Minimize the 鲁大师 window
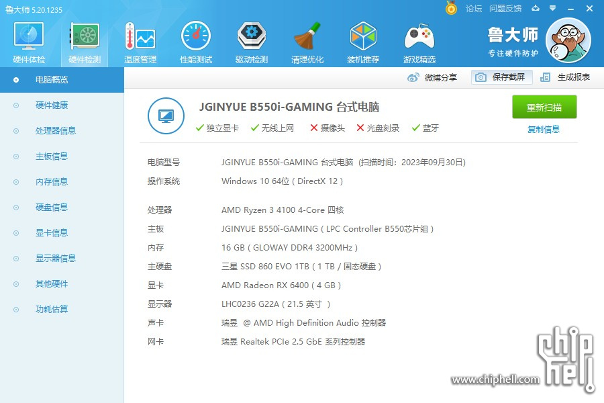 571,9
